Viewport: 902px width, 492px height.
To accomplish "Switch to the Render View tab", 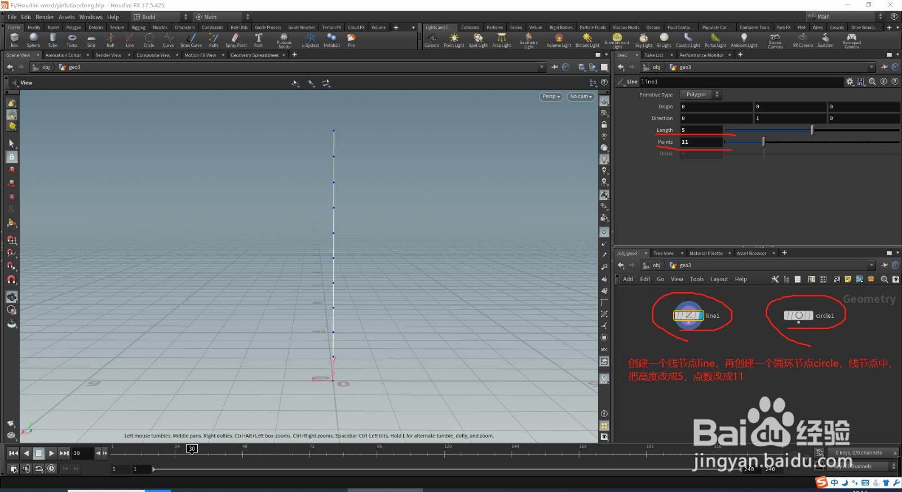I will (108, 55).
